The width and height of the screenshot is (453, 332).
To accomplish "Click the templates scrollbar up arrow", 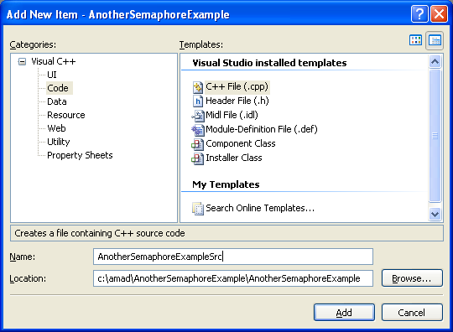I will (435, 62).
